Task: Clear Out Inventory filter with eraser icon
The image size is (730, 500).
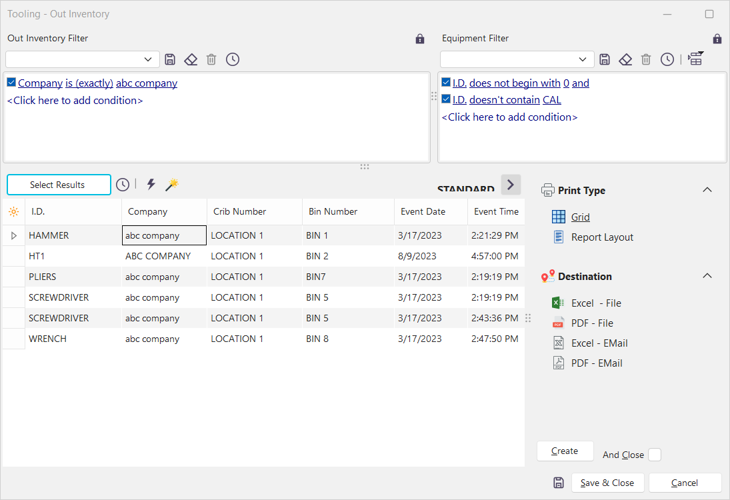Action: (191, 59)
